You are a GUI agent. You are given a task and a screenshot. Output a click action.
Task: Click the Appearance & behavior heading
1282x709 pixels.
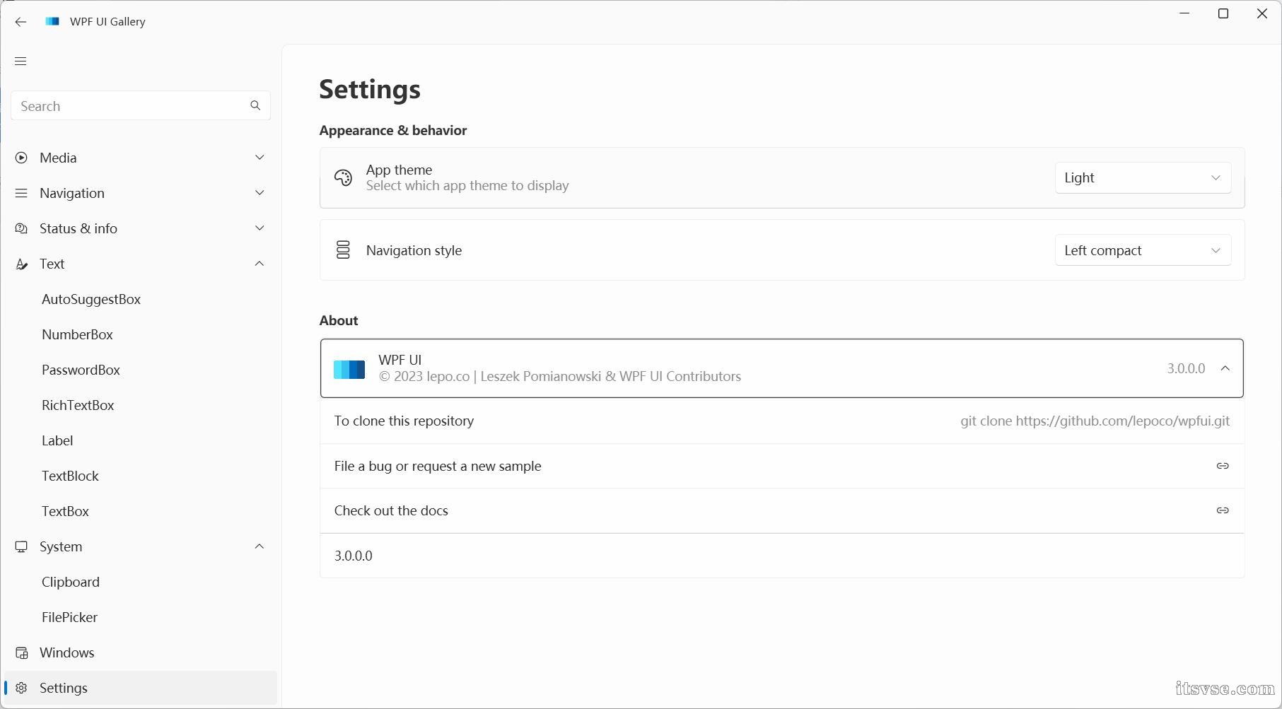click(393, 130)
